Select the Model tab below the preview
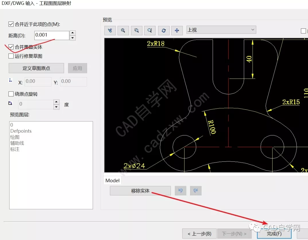The height and width of the screenshot is (240, 308). 112,180
